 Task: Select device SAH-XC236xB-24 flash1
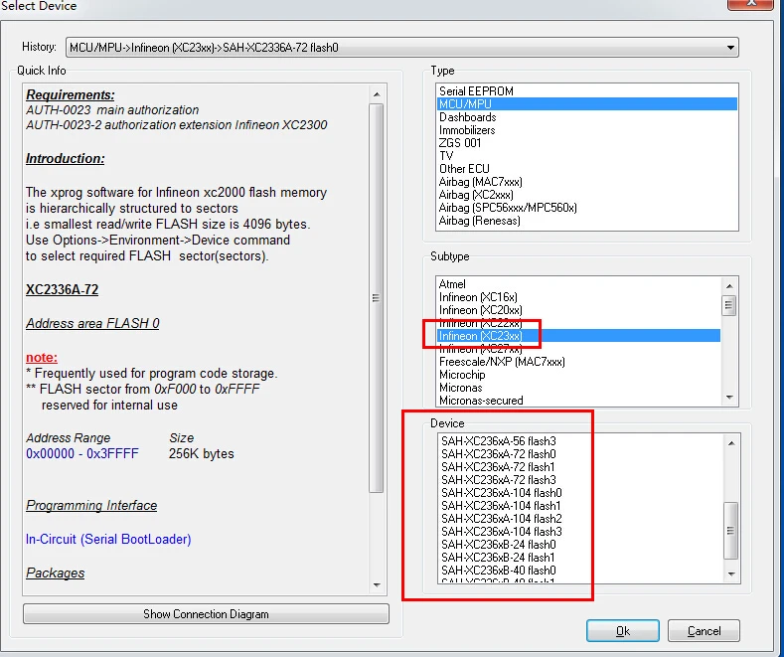pos(580,558)
